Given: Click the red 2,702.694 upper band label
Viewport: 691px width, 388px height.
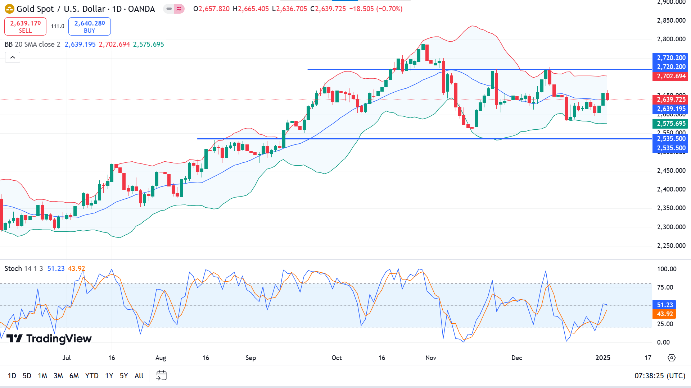Looking at the screenshot, I should (670, 76).
